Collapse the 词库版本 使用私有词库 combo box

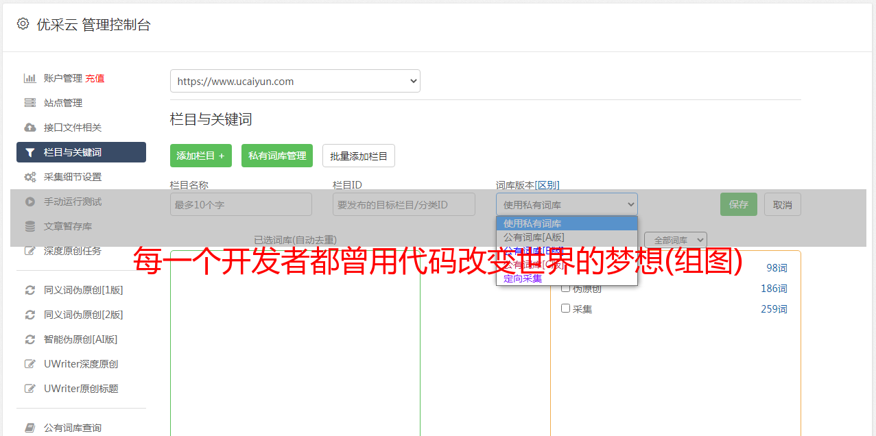tap(567, 204)
